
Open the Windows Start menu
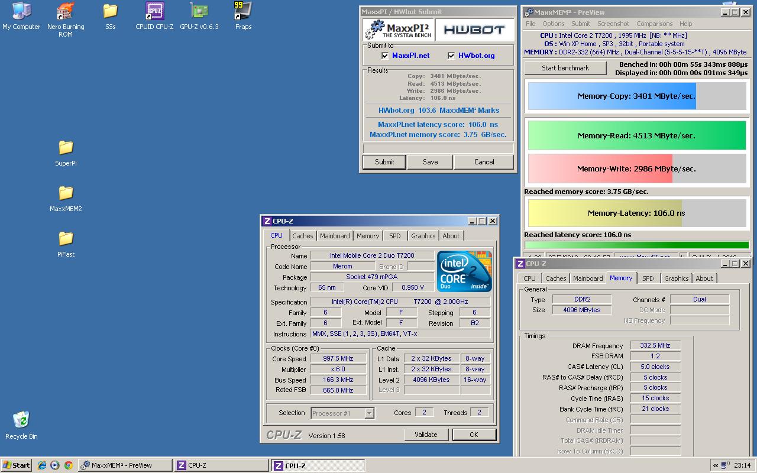tap(17, 465)
